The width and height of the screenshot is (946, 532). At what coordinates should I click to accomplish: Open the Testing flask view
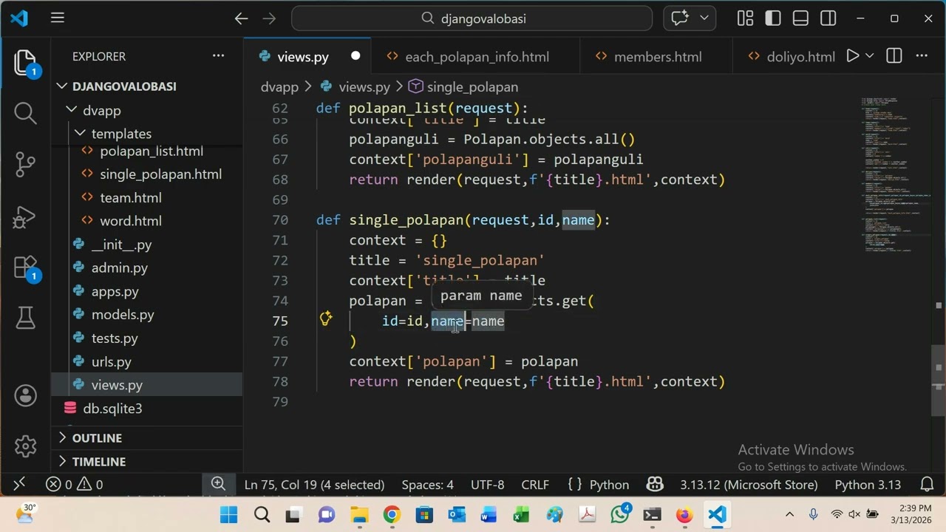pos(25,318)
